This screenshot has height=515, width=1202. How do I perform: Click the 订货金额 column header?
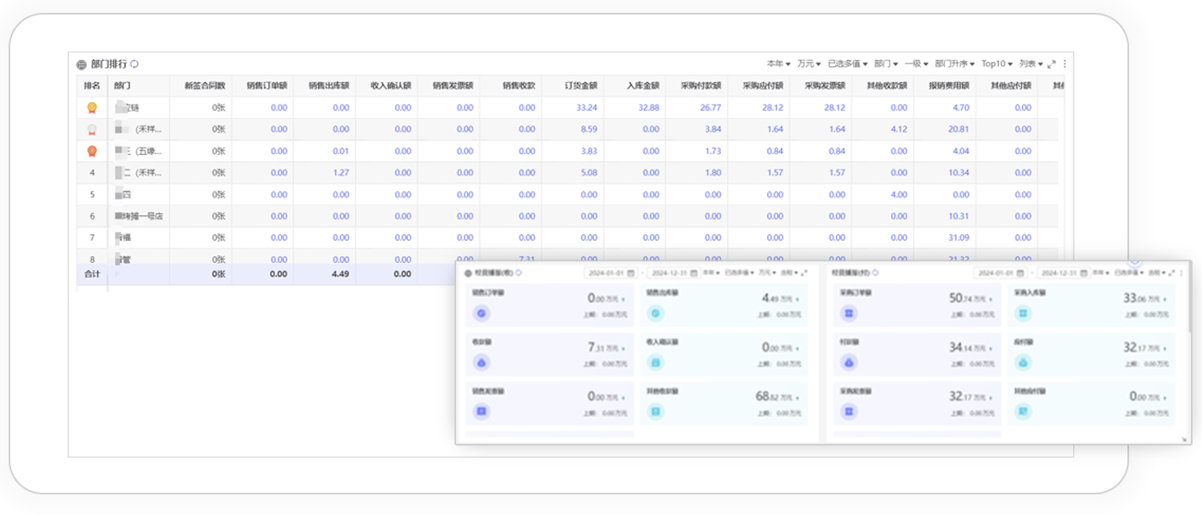(580, 86)
